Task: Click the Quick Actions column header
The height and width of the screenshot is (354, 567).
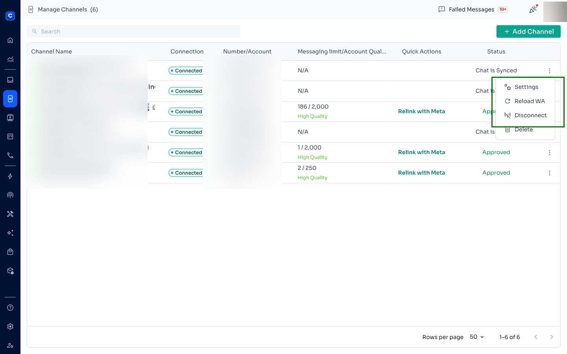Action: click(x=422, y=52)
